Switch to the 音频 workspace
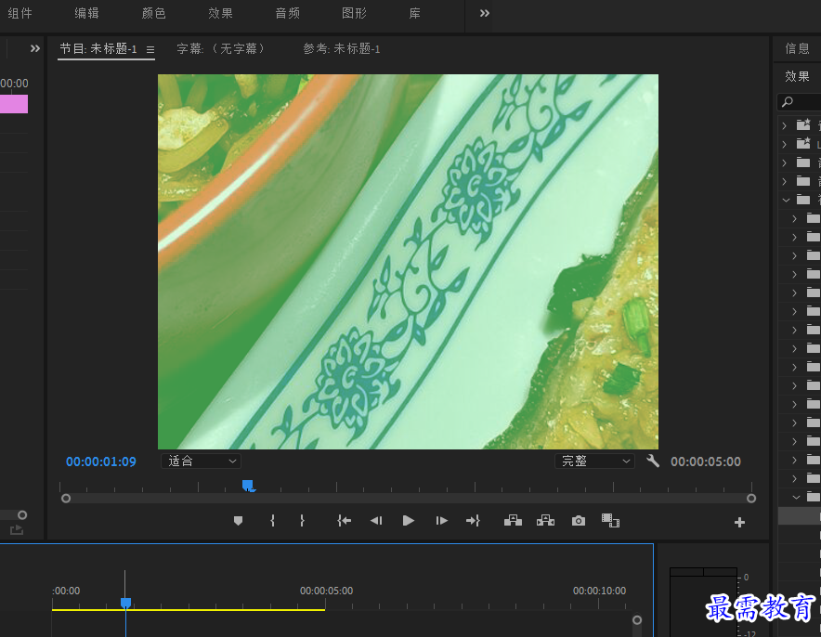 (288, 13)
